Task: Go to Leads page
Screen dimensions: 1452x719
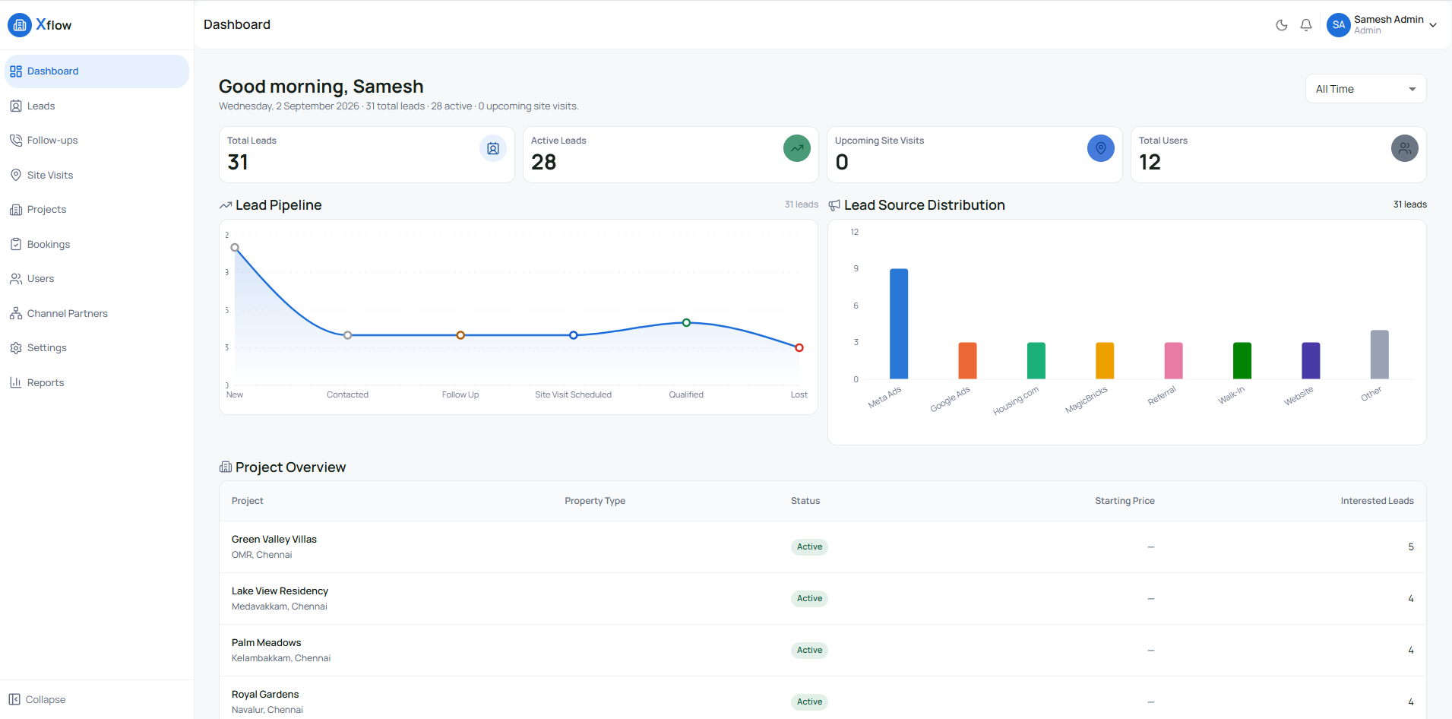Action: coord(96,106)
